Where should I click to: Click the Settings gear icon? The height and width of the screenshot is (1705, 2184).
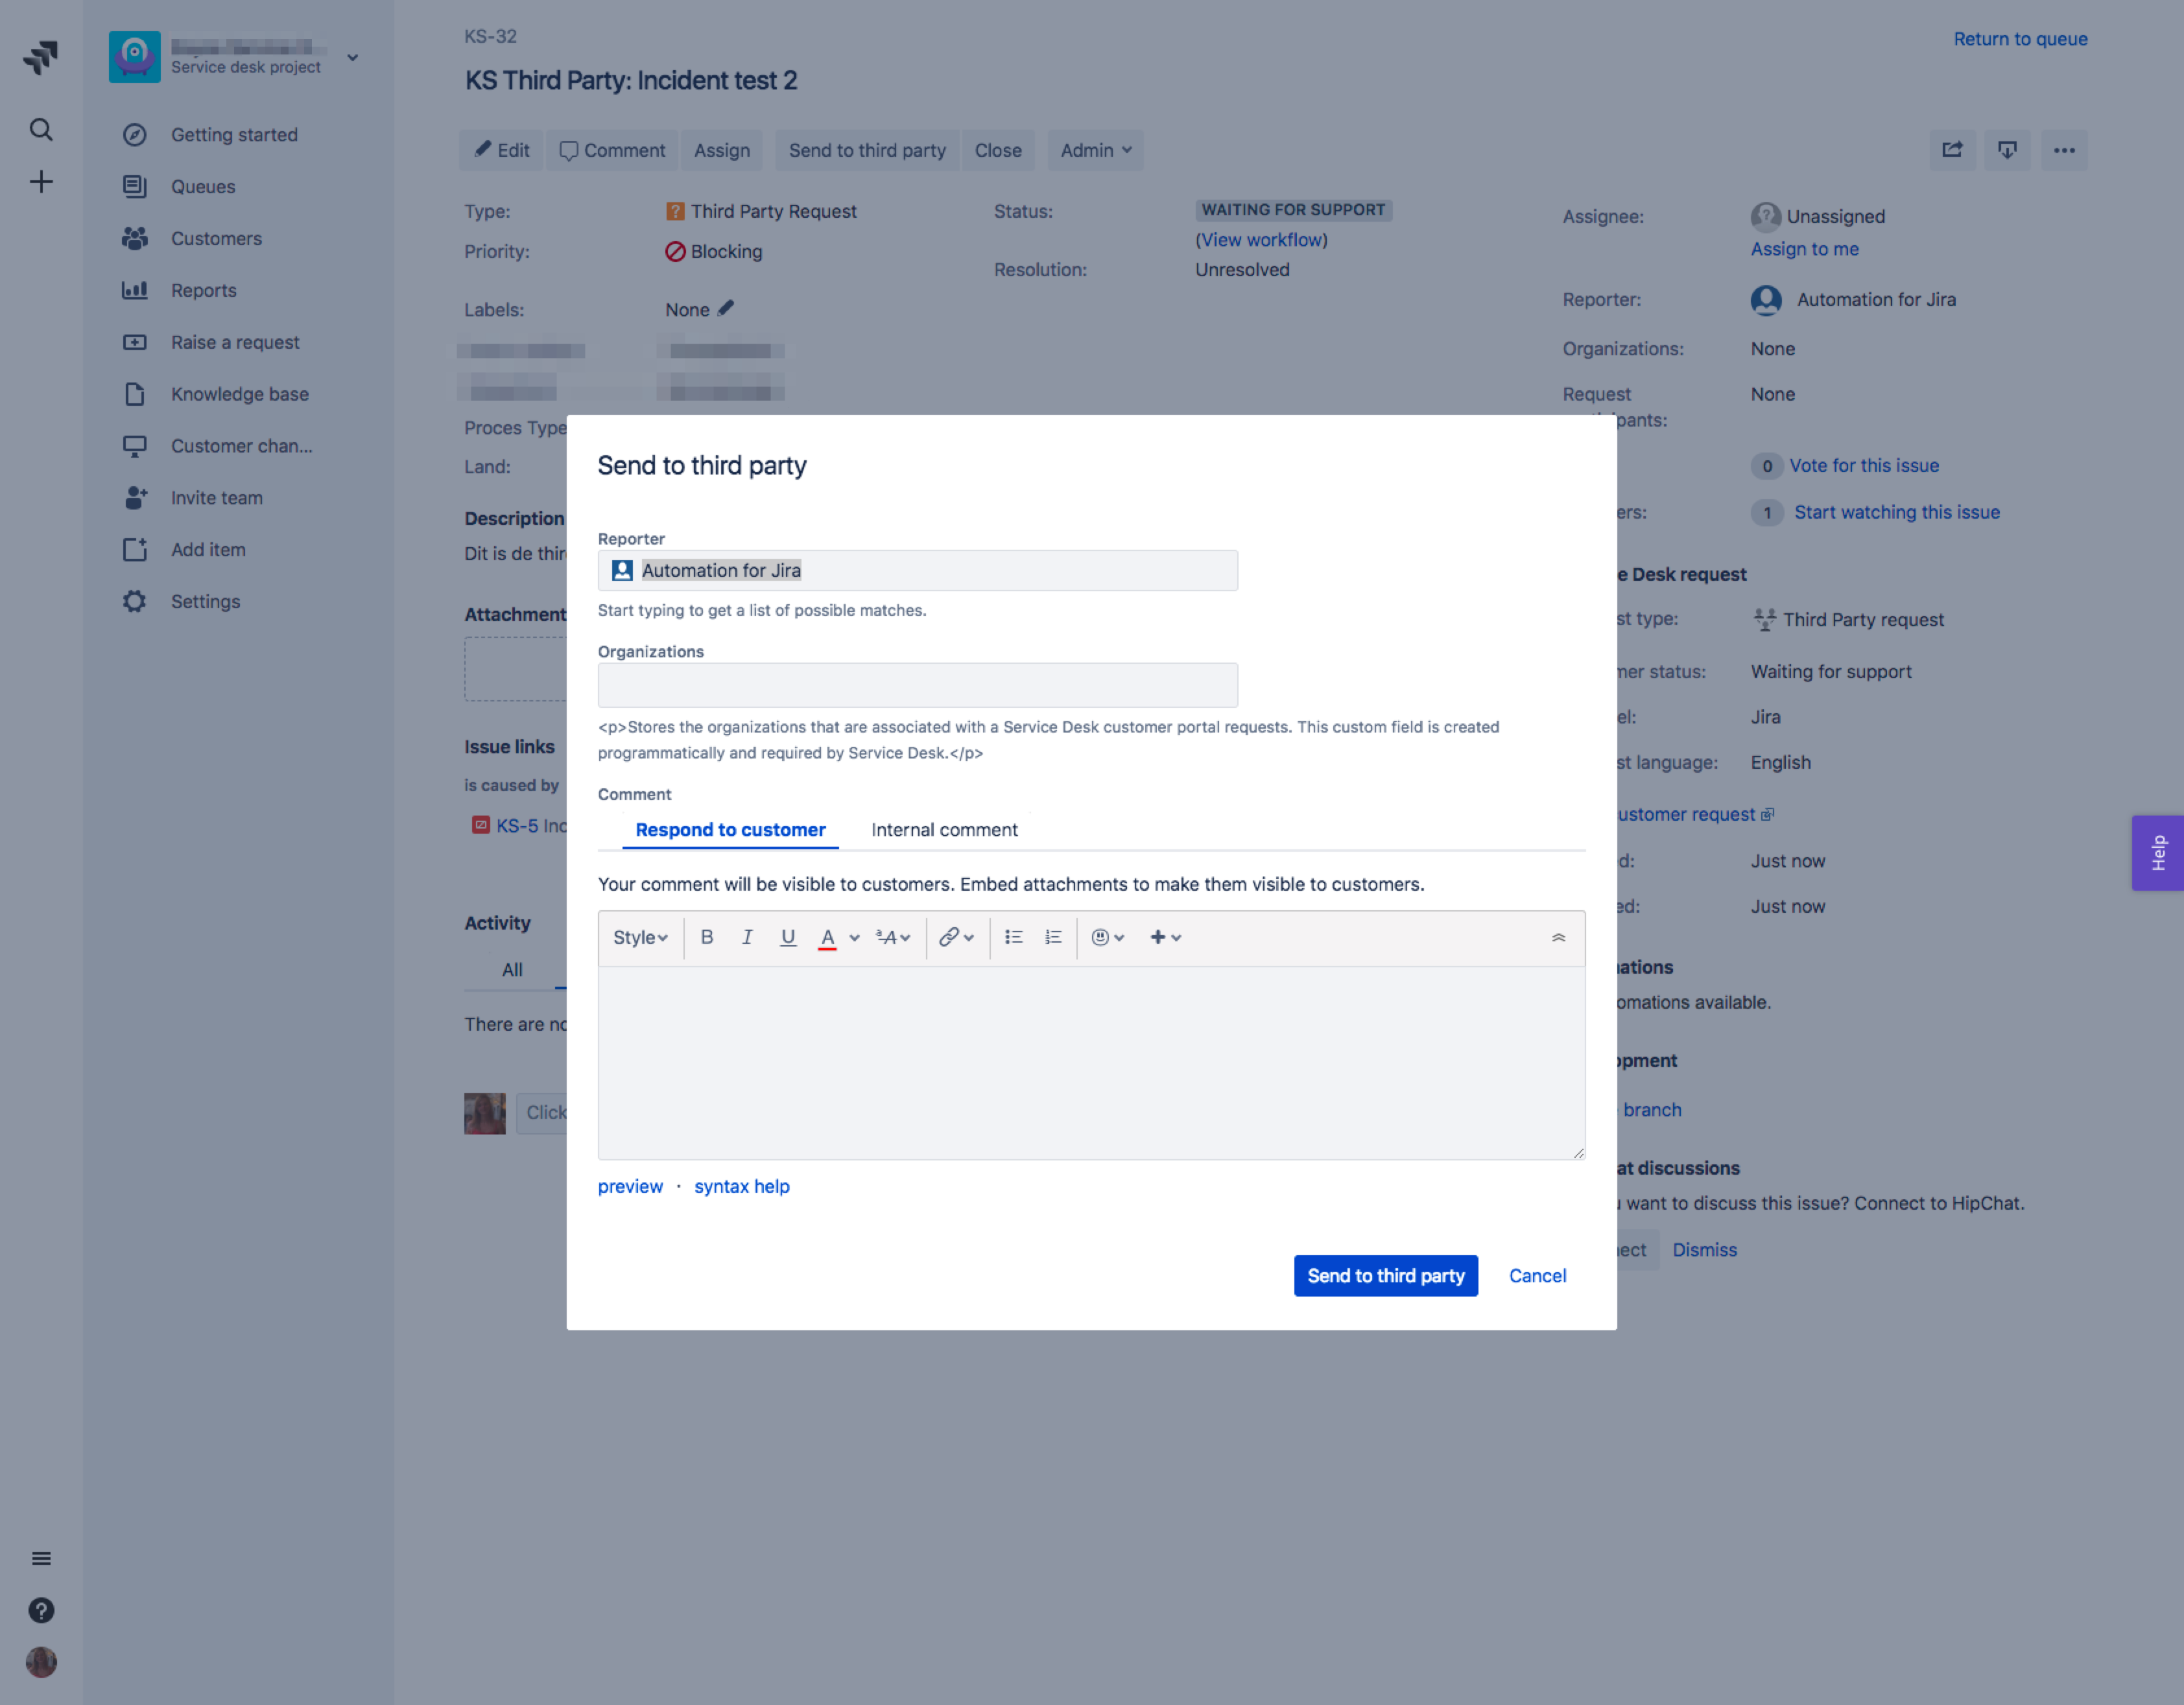[134, 601]
